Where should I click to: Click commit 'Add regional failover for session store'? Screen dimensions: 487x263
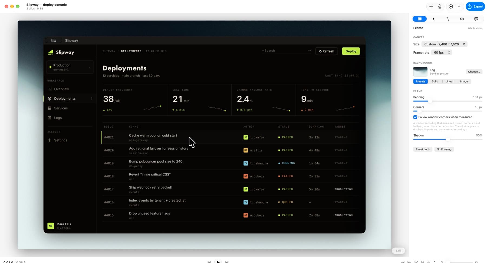(x=159, y=148)
